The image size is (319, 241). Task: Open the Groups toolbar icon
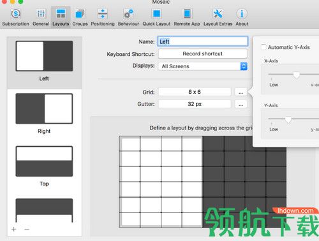click(80, 14)
